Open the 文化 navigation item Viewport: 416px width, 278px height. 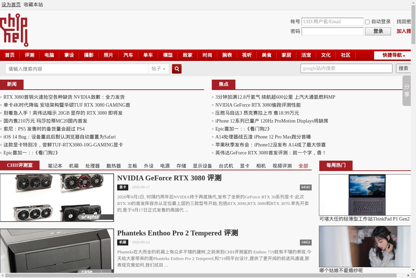pyautogui.click(x=326, y=55)
